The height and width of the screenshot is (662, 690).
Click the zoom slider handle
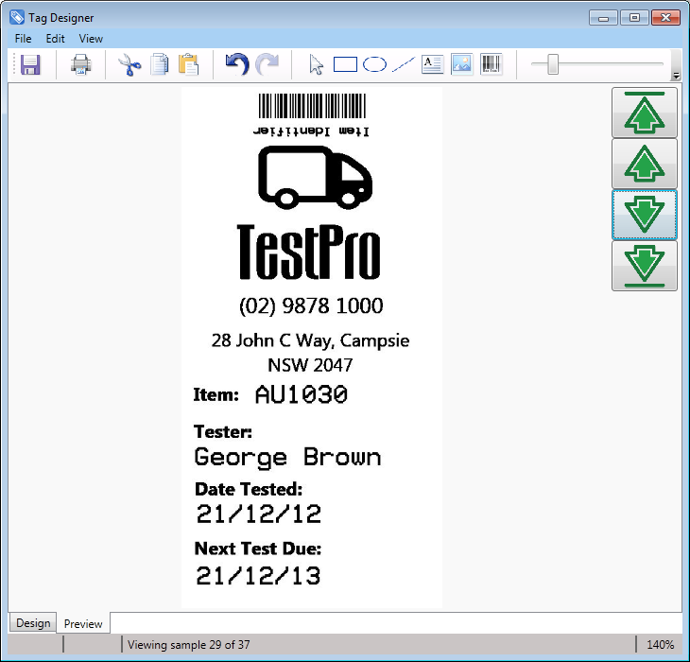[x=553, y=64]
